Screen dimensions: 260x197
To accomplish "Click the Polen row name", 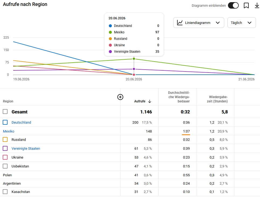I will point(7,175).
